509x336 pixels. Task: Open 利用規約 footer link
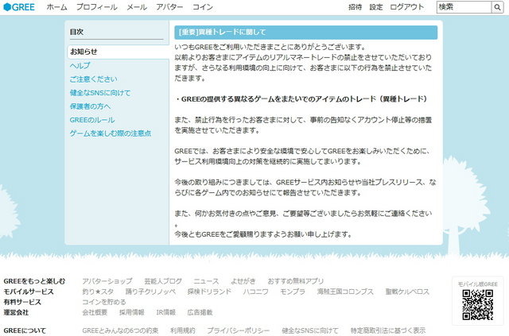[183, 330]
